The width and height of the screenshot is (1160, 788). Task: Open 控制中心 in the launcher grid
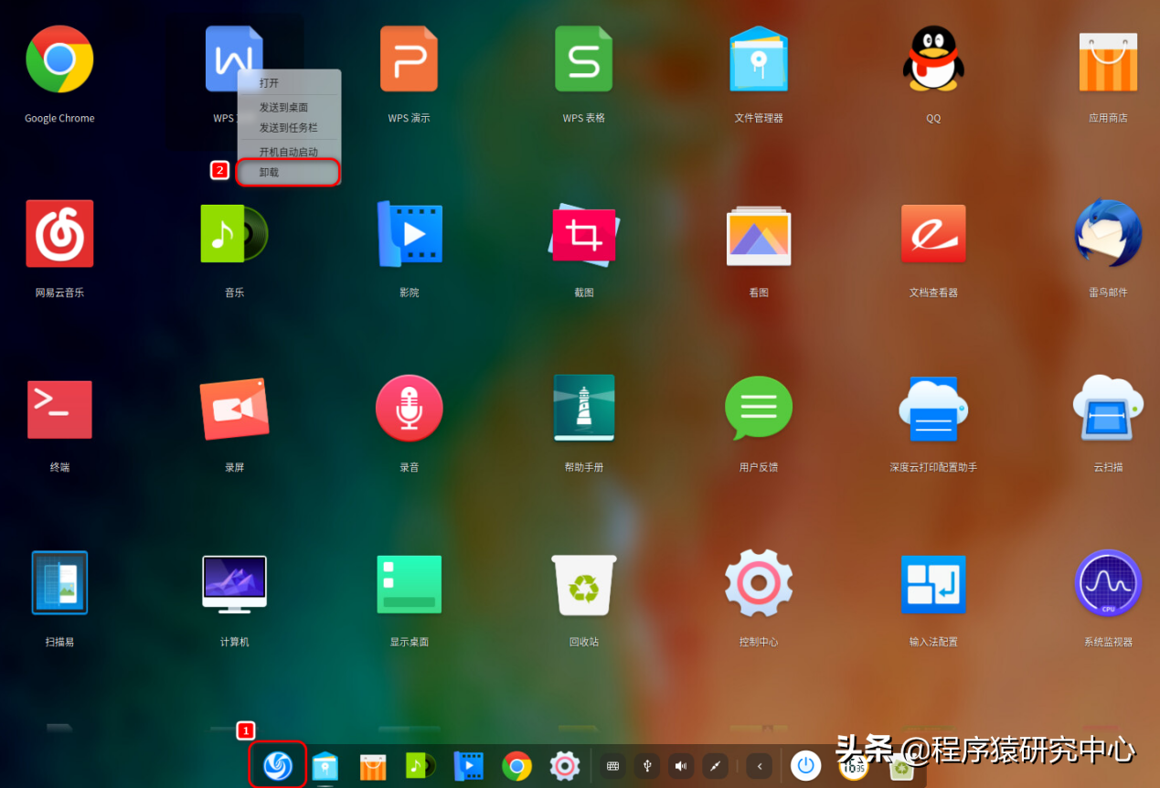coord(759,582)
